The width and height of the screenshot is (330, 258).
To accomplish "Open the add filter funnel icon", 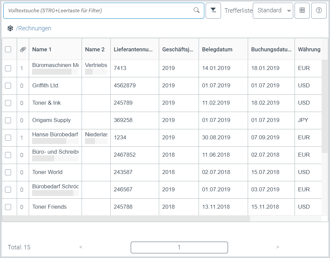I will [x=213, y=11].
